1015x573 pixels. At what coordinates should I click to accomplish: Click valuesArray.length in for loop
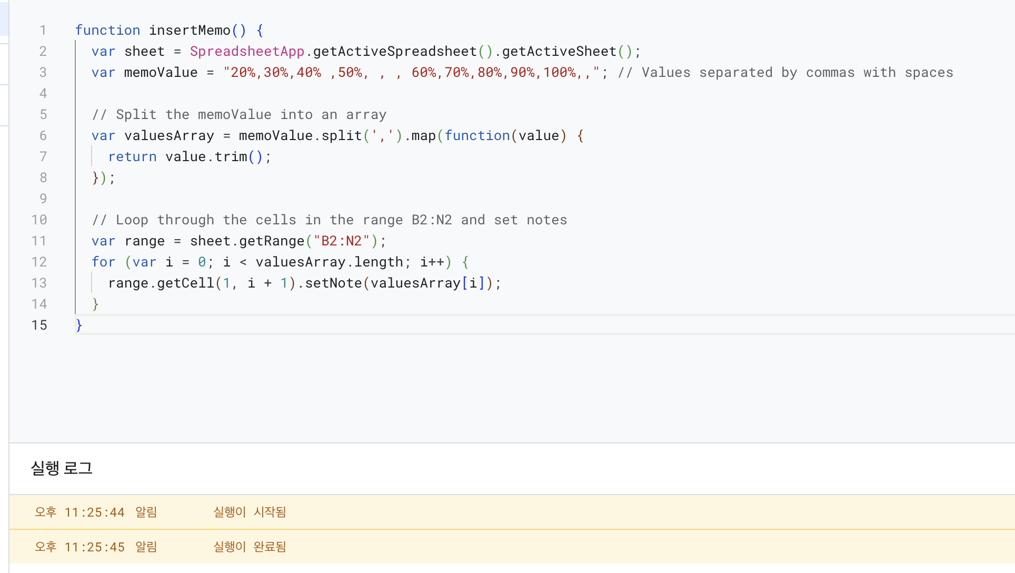click(329, 262)
